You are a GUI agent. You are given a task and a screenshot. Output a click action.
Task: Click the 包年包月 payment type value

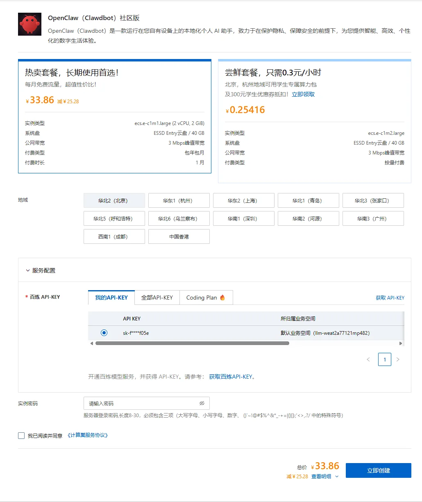[195, 153]
